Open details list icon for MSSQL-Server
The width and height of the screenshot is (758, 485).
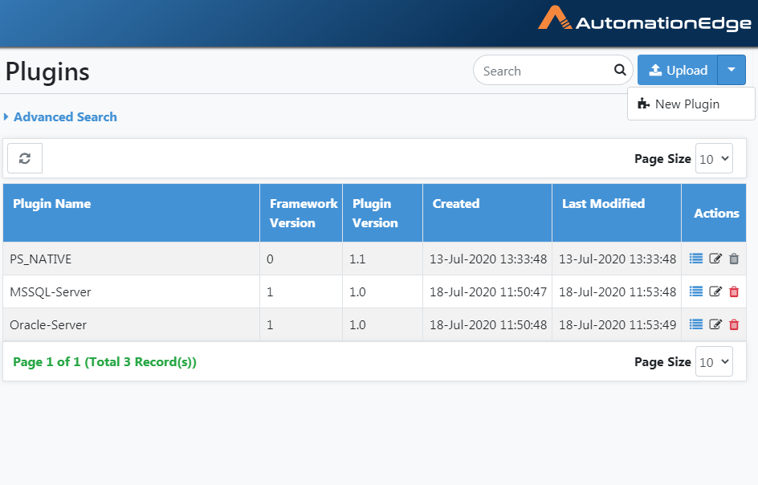(695, 291)
